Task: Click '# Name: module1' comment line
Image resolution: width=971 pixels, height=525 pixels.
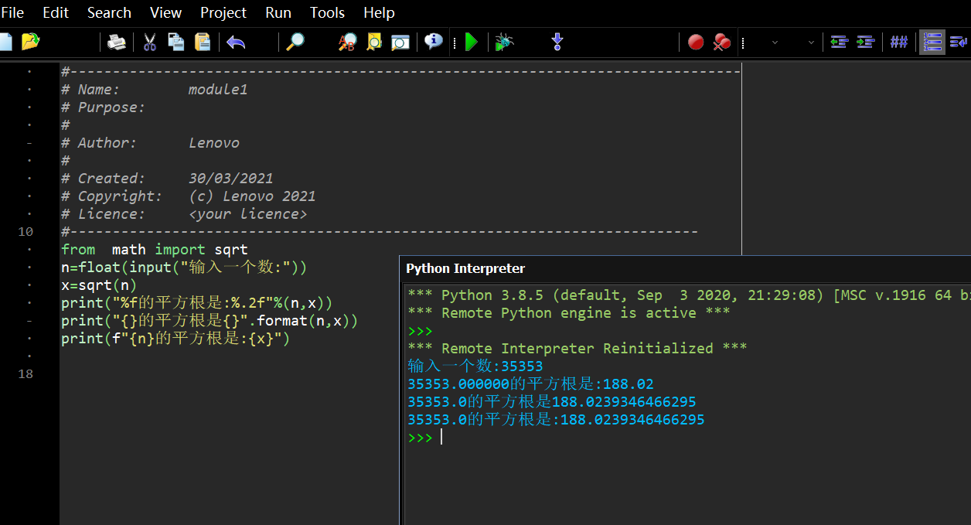Action: click(x=155, y=89)
